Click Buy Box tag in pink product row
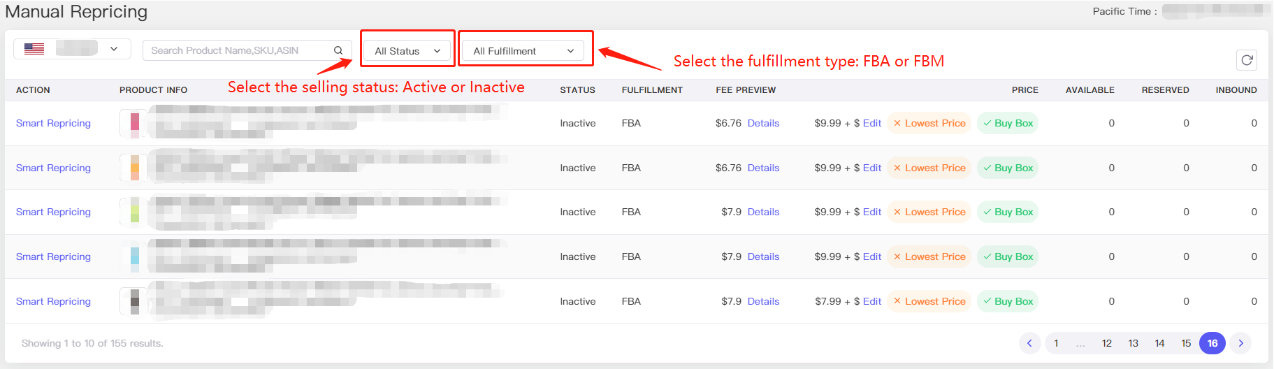Screen dimensions: 1274x369 [1008, 123]
